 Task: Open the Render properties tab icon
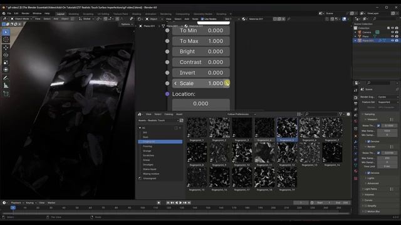click(356, 98)
